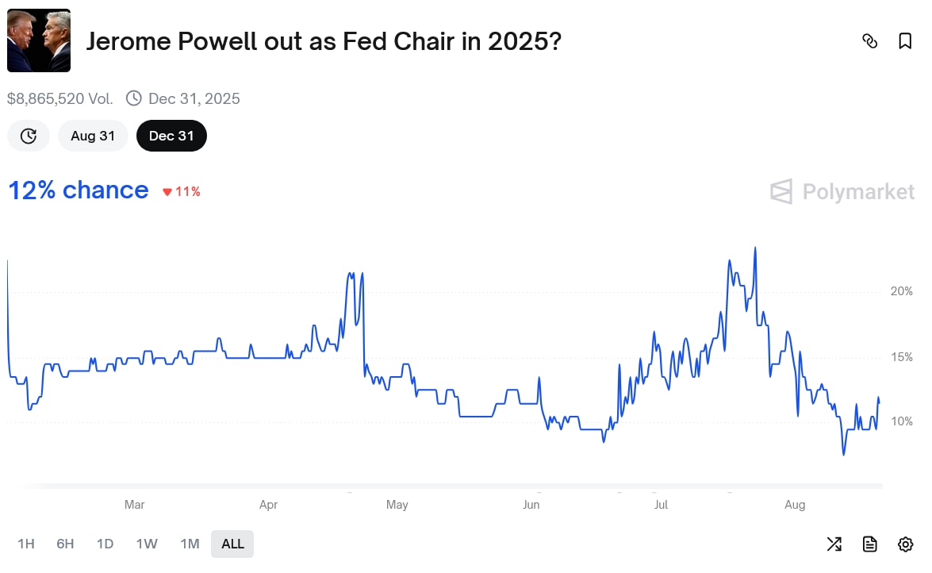Select the Dec 31 market date
Screen dimensions: 932x573
coord(171,136)
